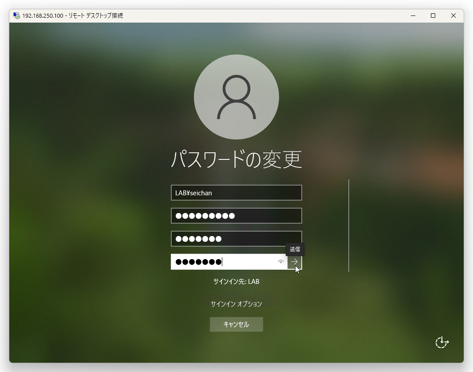Close the Remote Desktop connection window
This screenshot has width=473, height=372.
click(453, 15)
